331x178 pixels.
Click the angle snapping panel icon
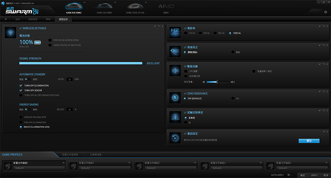pyautogui.click(x=175, y=52)
